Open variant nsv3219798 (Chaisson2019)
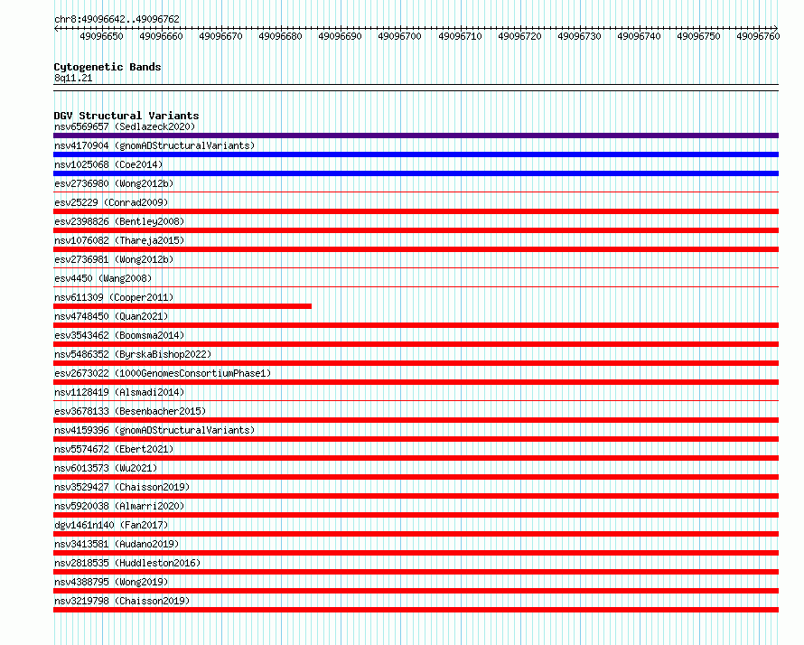The width and height of the screenshot is (804, 645). coord(122,601)
